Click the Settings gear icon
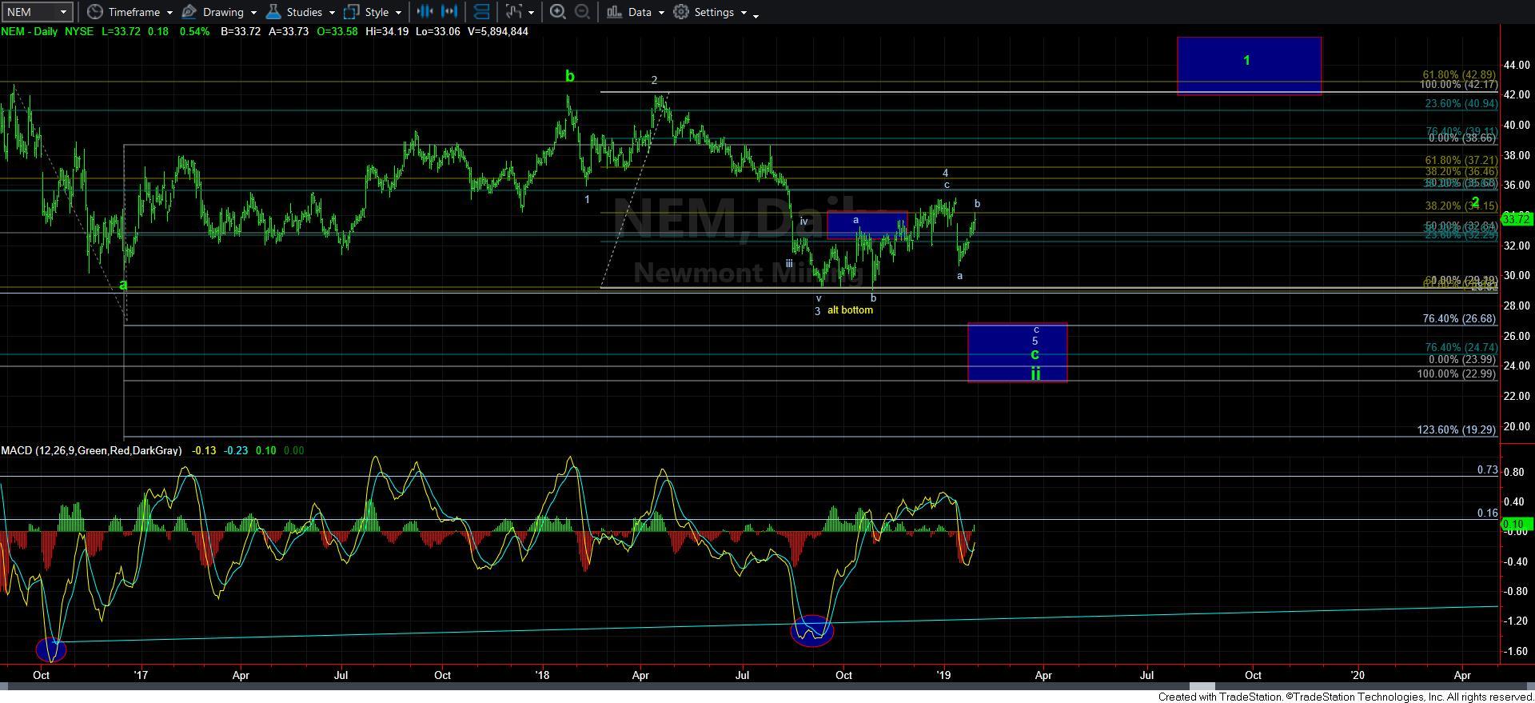Image resolution: width=1535 pixels, height=703 pixels. 681,12
